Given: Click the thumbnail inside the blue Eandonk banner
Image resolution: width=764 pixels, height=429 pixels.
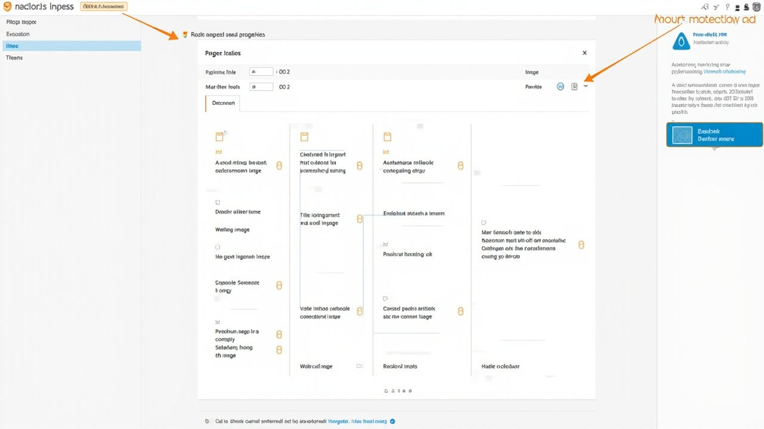Looking at the screenshot, I should 682,135.
